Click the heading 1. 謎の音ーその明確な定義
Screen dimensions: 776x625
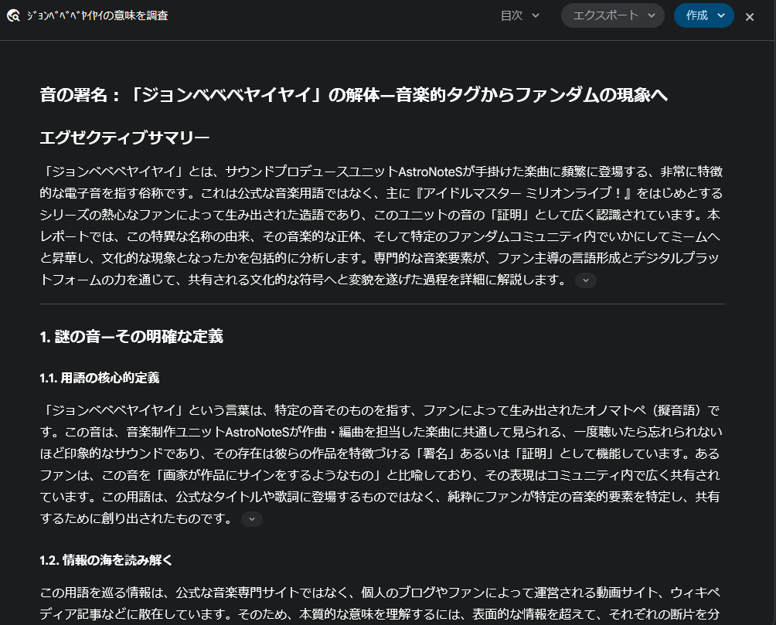click(x=131, y=336)
